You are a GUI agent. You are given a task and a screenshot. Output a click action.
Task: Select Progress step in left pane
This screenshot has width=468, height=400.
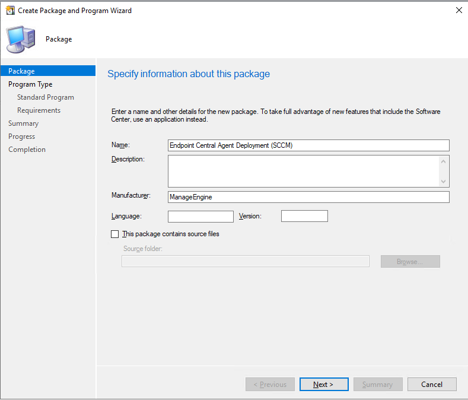22,136
